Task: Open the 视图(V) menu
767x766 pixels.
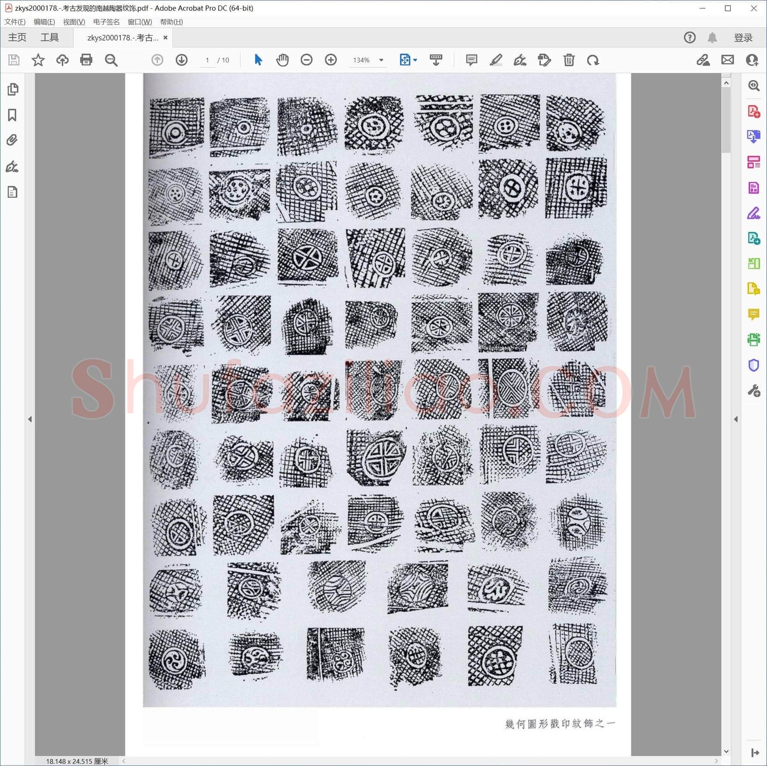Action: tap(74, 22)
